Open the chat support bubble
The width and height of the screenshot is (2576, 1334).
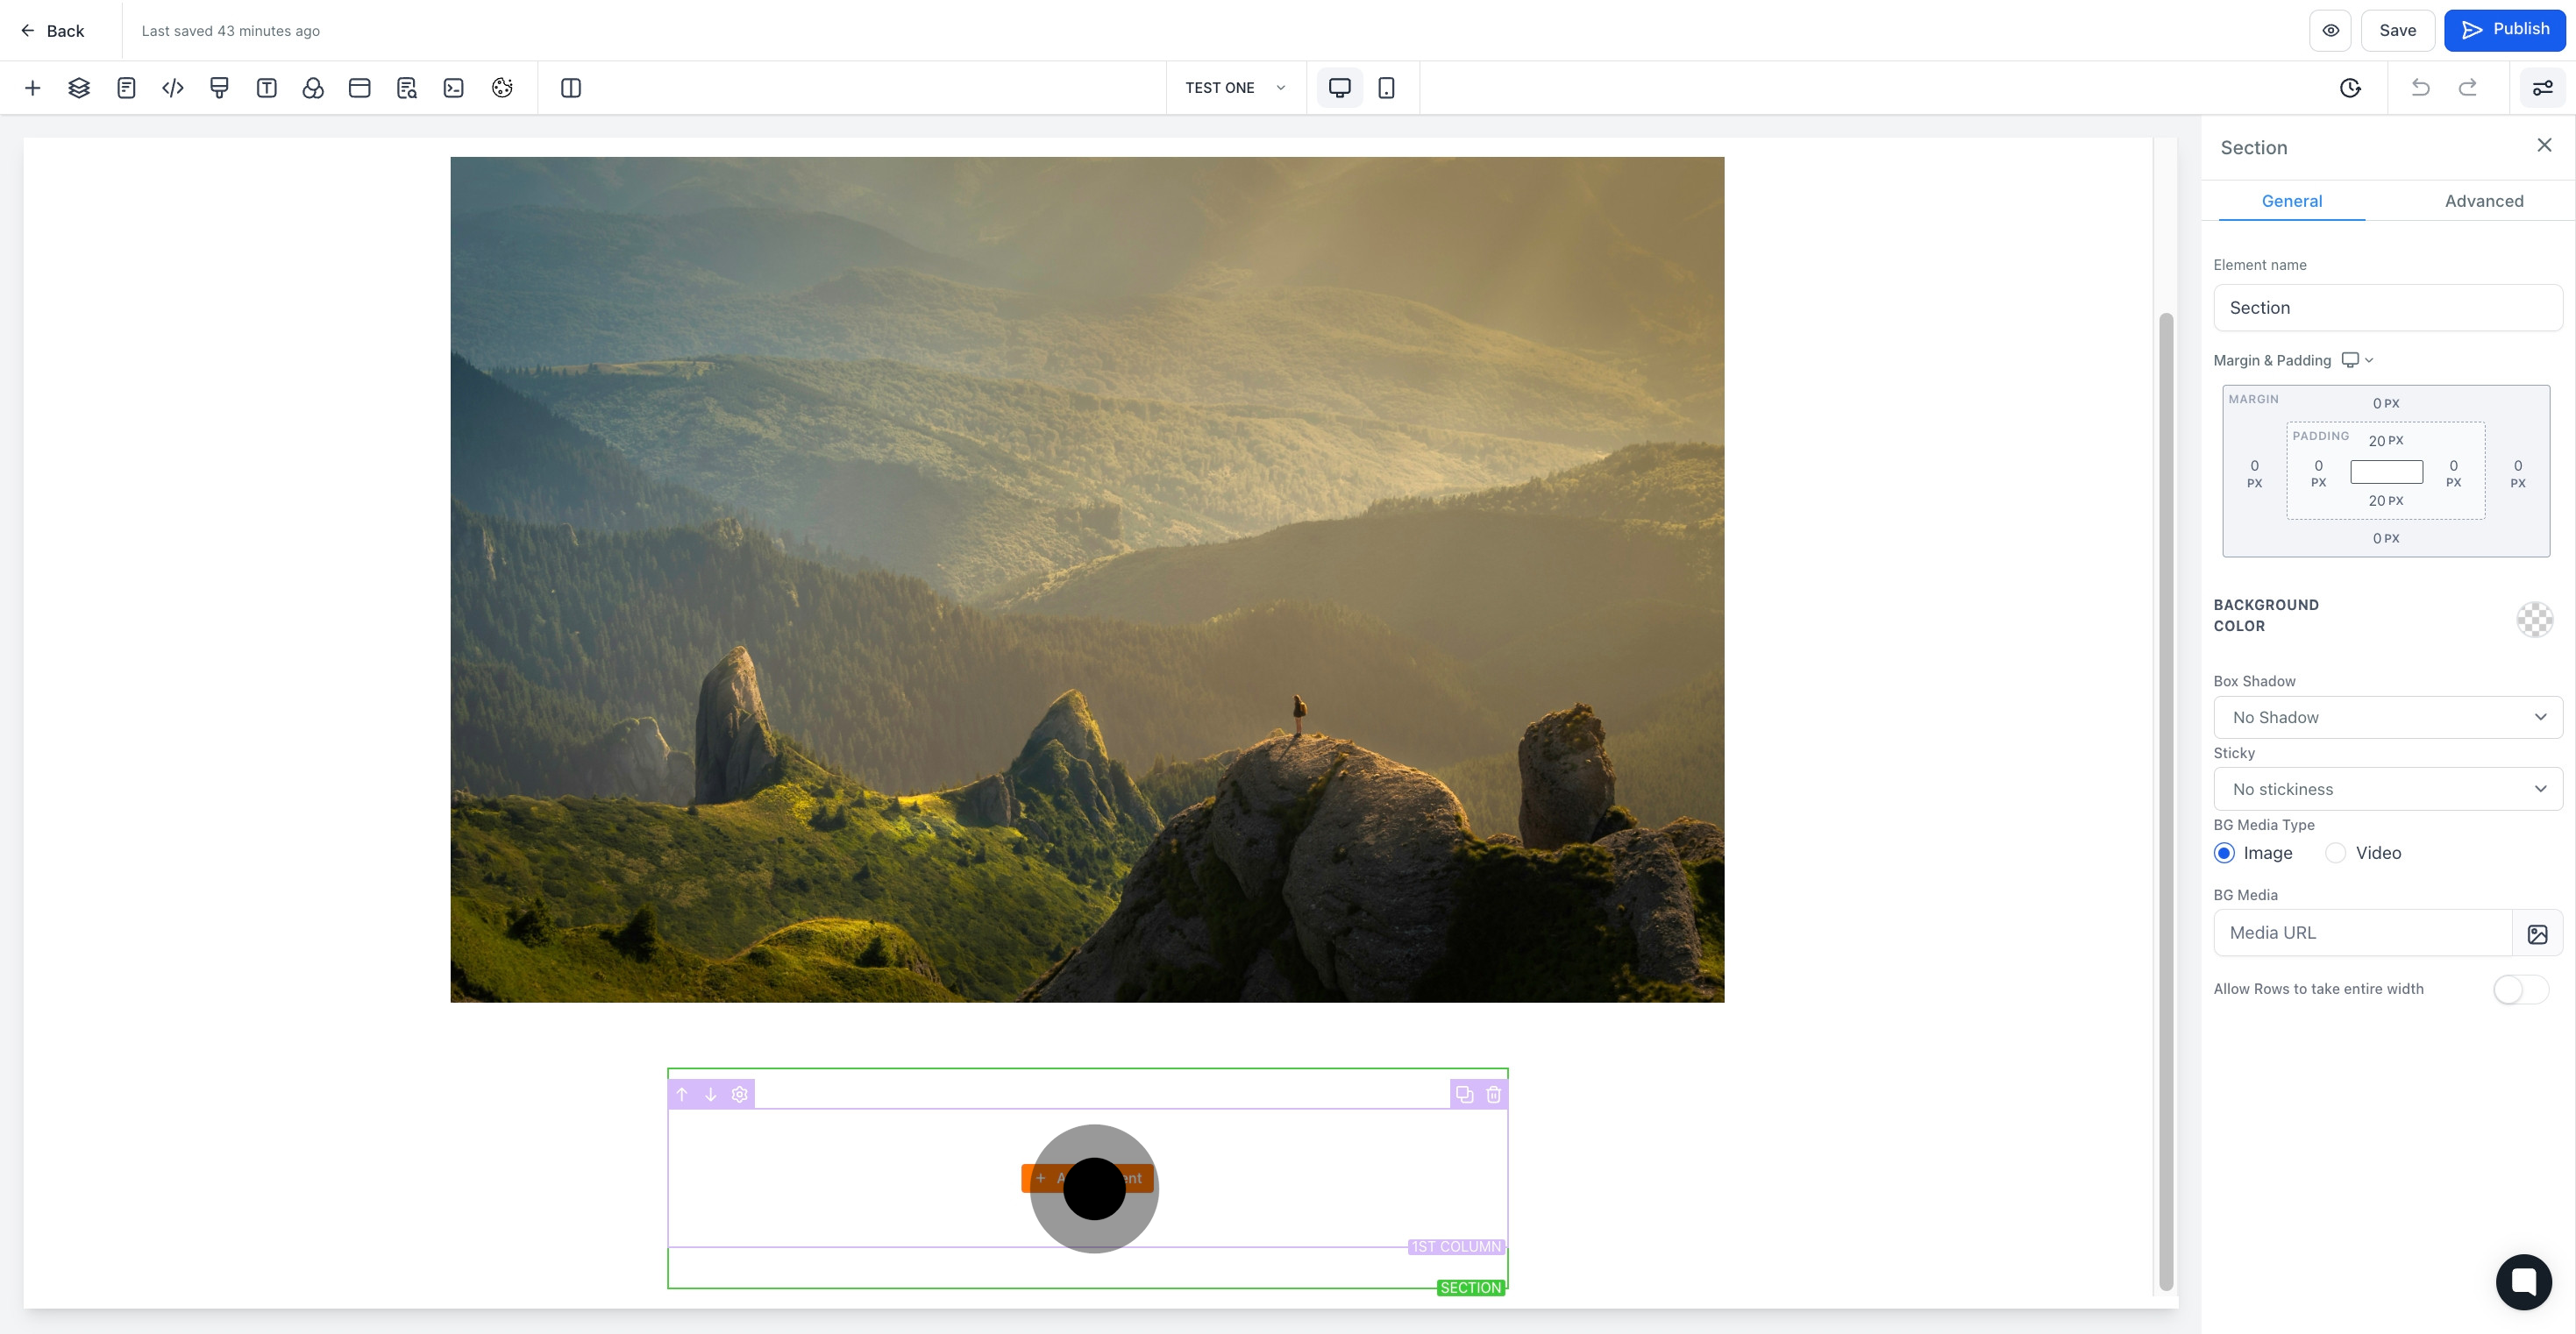2524,1282
